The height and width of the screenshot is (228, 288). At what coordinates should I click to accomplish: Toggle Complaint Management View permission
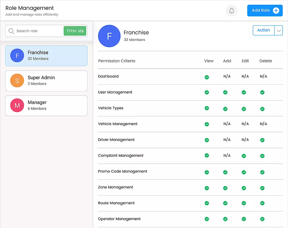point(207,155)
